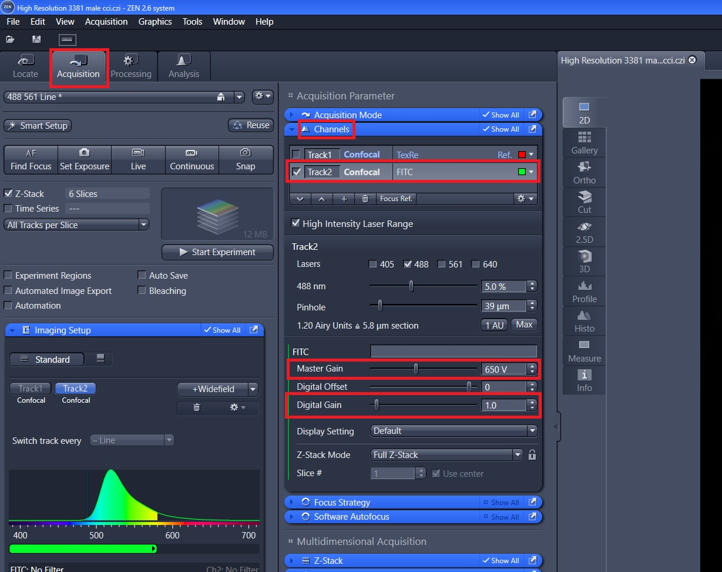Click the Snap camera button
722x572 pixels.
point(246,159)
